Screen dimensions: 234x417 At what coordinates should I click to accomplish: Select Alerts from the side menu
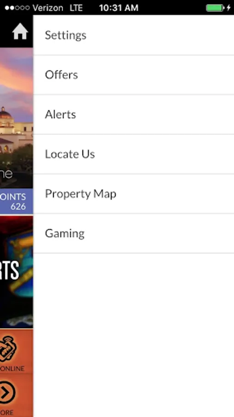pos(134,114)
